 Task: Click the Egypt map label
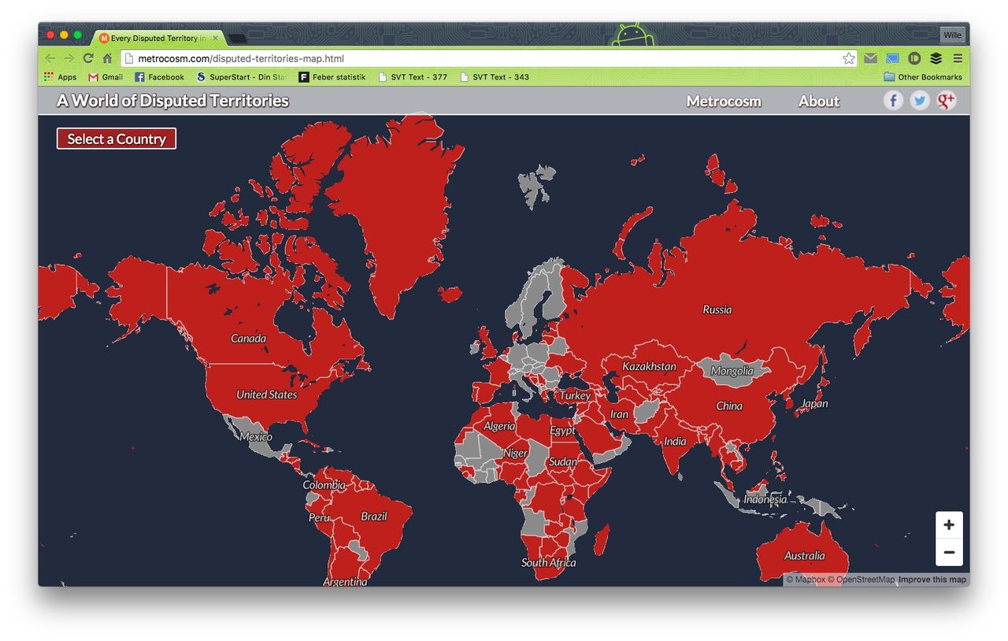point(562,431)
